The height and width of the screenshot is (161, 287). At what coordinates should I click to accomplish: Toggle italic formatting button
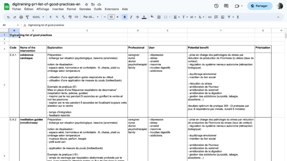coord(131,17)
